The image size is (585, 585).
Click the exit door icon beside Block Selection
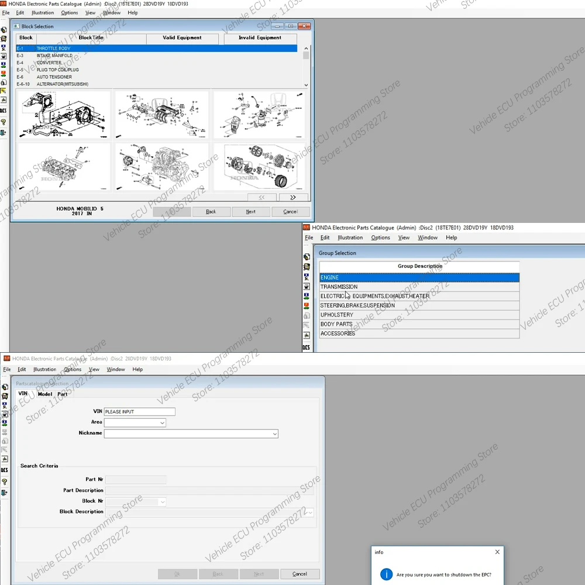coord(4,133)
